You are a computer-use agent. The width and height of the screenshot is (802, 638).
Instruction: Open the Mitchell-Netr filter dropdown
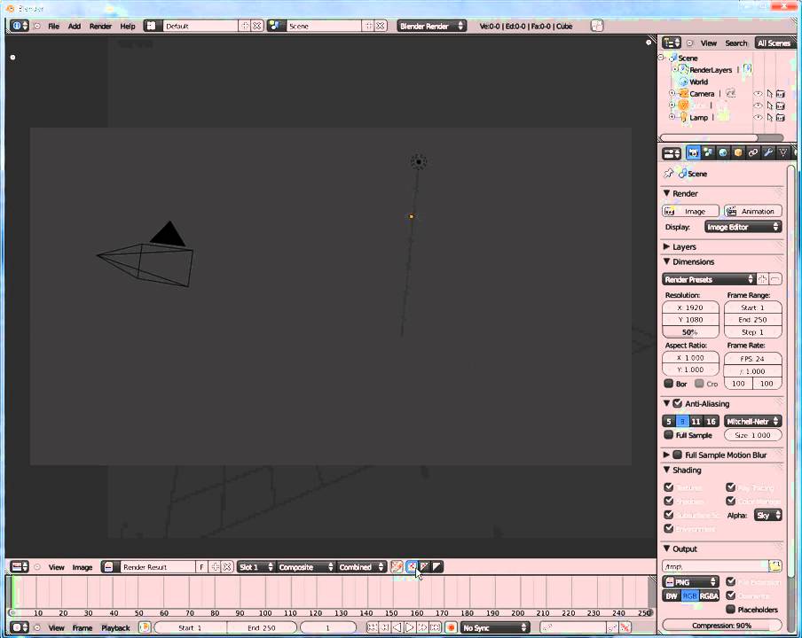753,422
